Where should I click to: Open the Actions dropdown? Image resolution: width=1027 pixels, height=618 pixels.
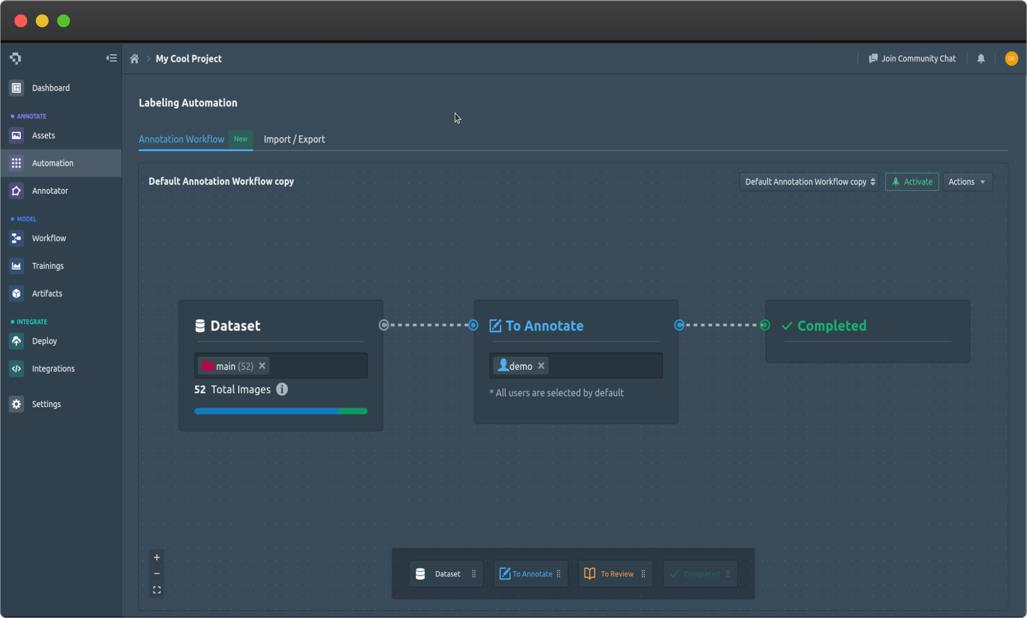pyautogui.click(x=967, y=181)
